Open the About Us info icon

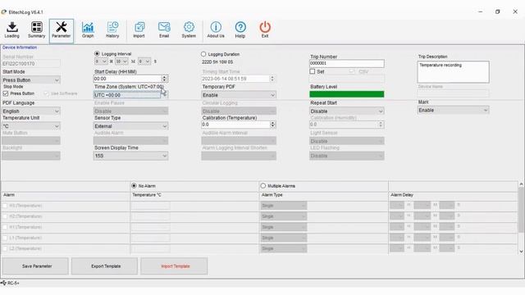tap(216, 30)
